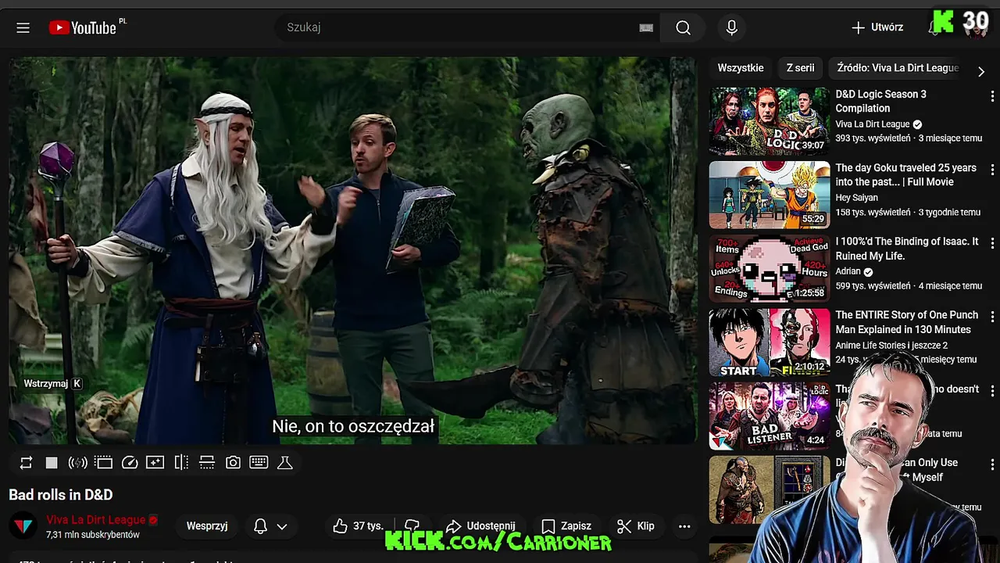Click the resize player bars icon
The height and width of the screenshot is (563, 1000).
click(207, 463)
